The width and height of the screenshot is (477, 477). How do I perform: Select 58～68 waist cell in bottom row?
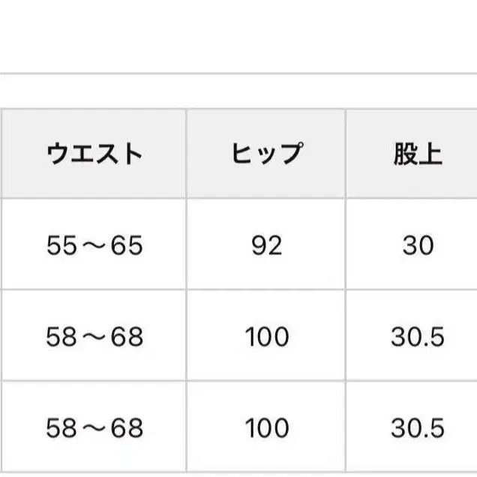point(94,428)
